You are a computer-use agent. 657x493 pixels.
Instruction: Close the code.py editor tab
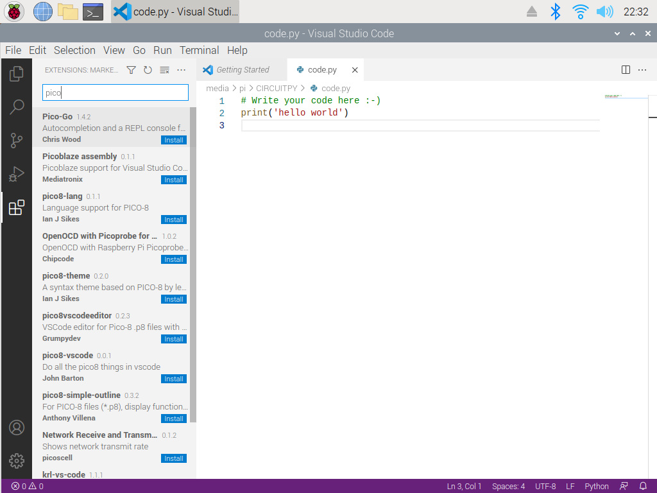pyautogui.click(x=355, y=70)
